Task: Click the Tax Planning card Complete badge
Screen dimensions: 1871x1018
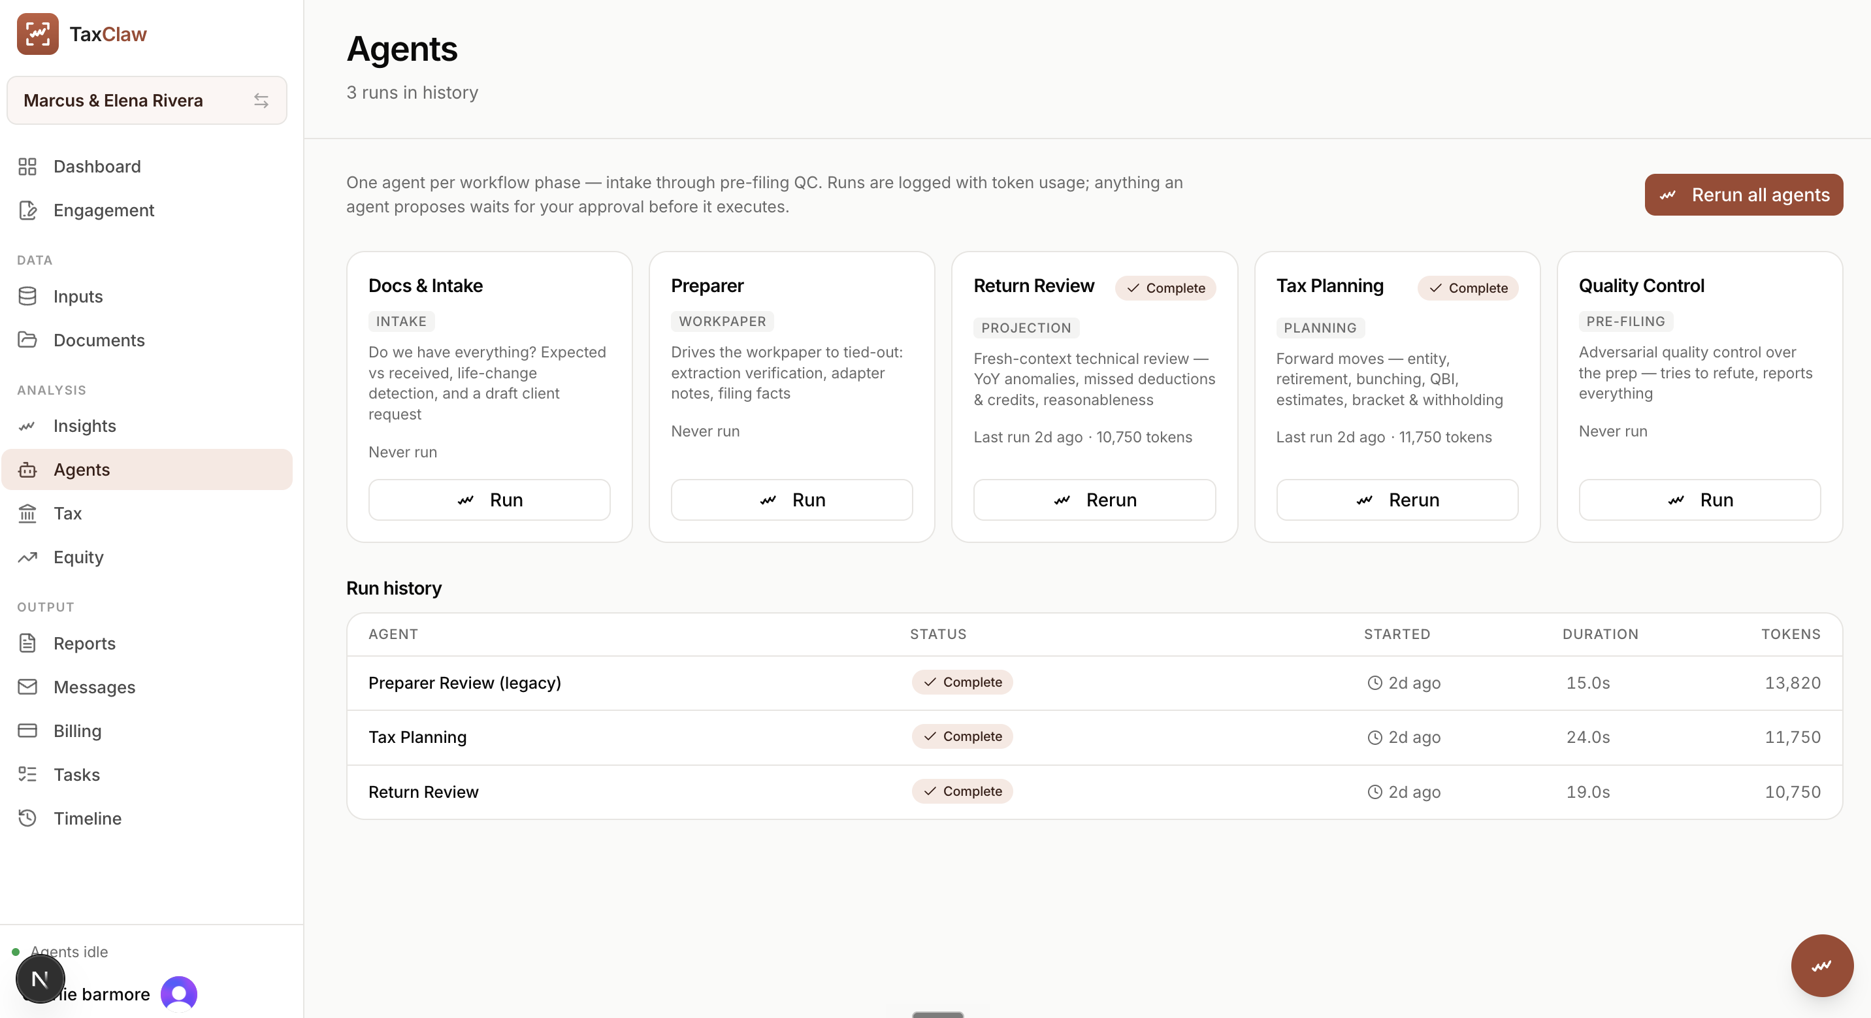Action: [1468, 288]
